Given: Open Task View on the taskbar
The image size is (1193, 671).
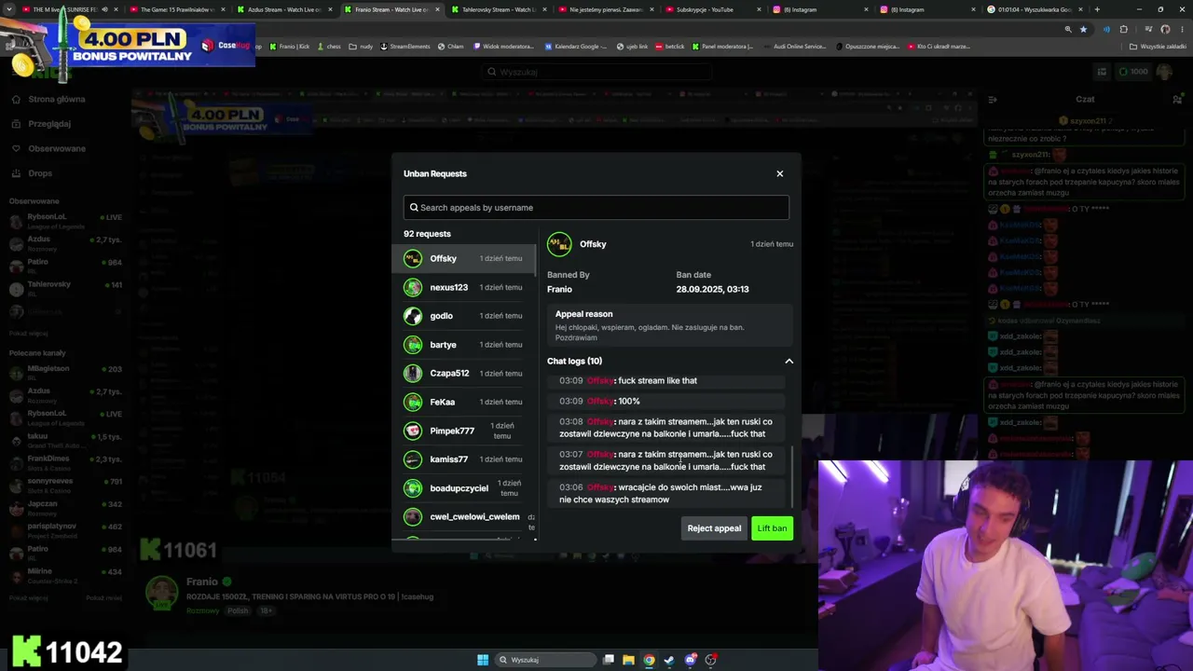Looking at the screenshot, I should click(x=609, y=660).
